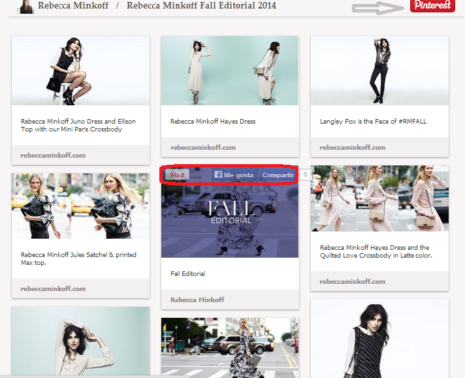
Task: Click the Pin it button
Action: [176, 175]
